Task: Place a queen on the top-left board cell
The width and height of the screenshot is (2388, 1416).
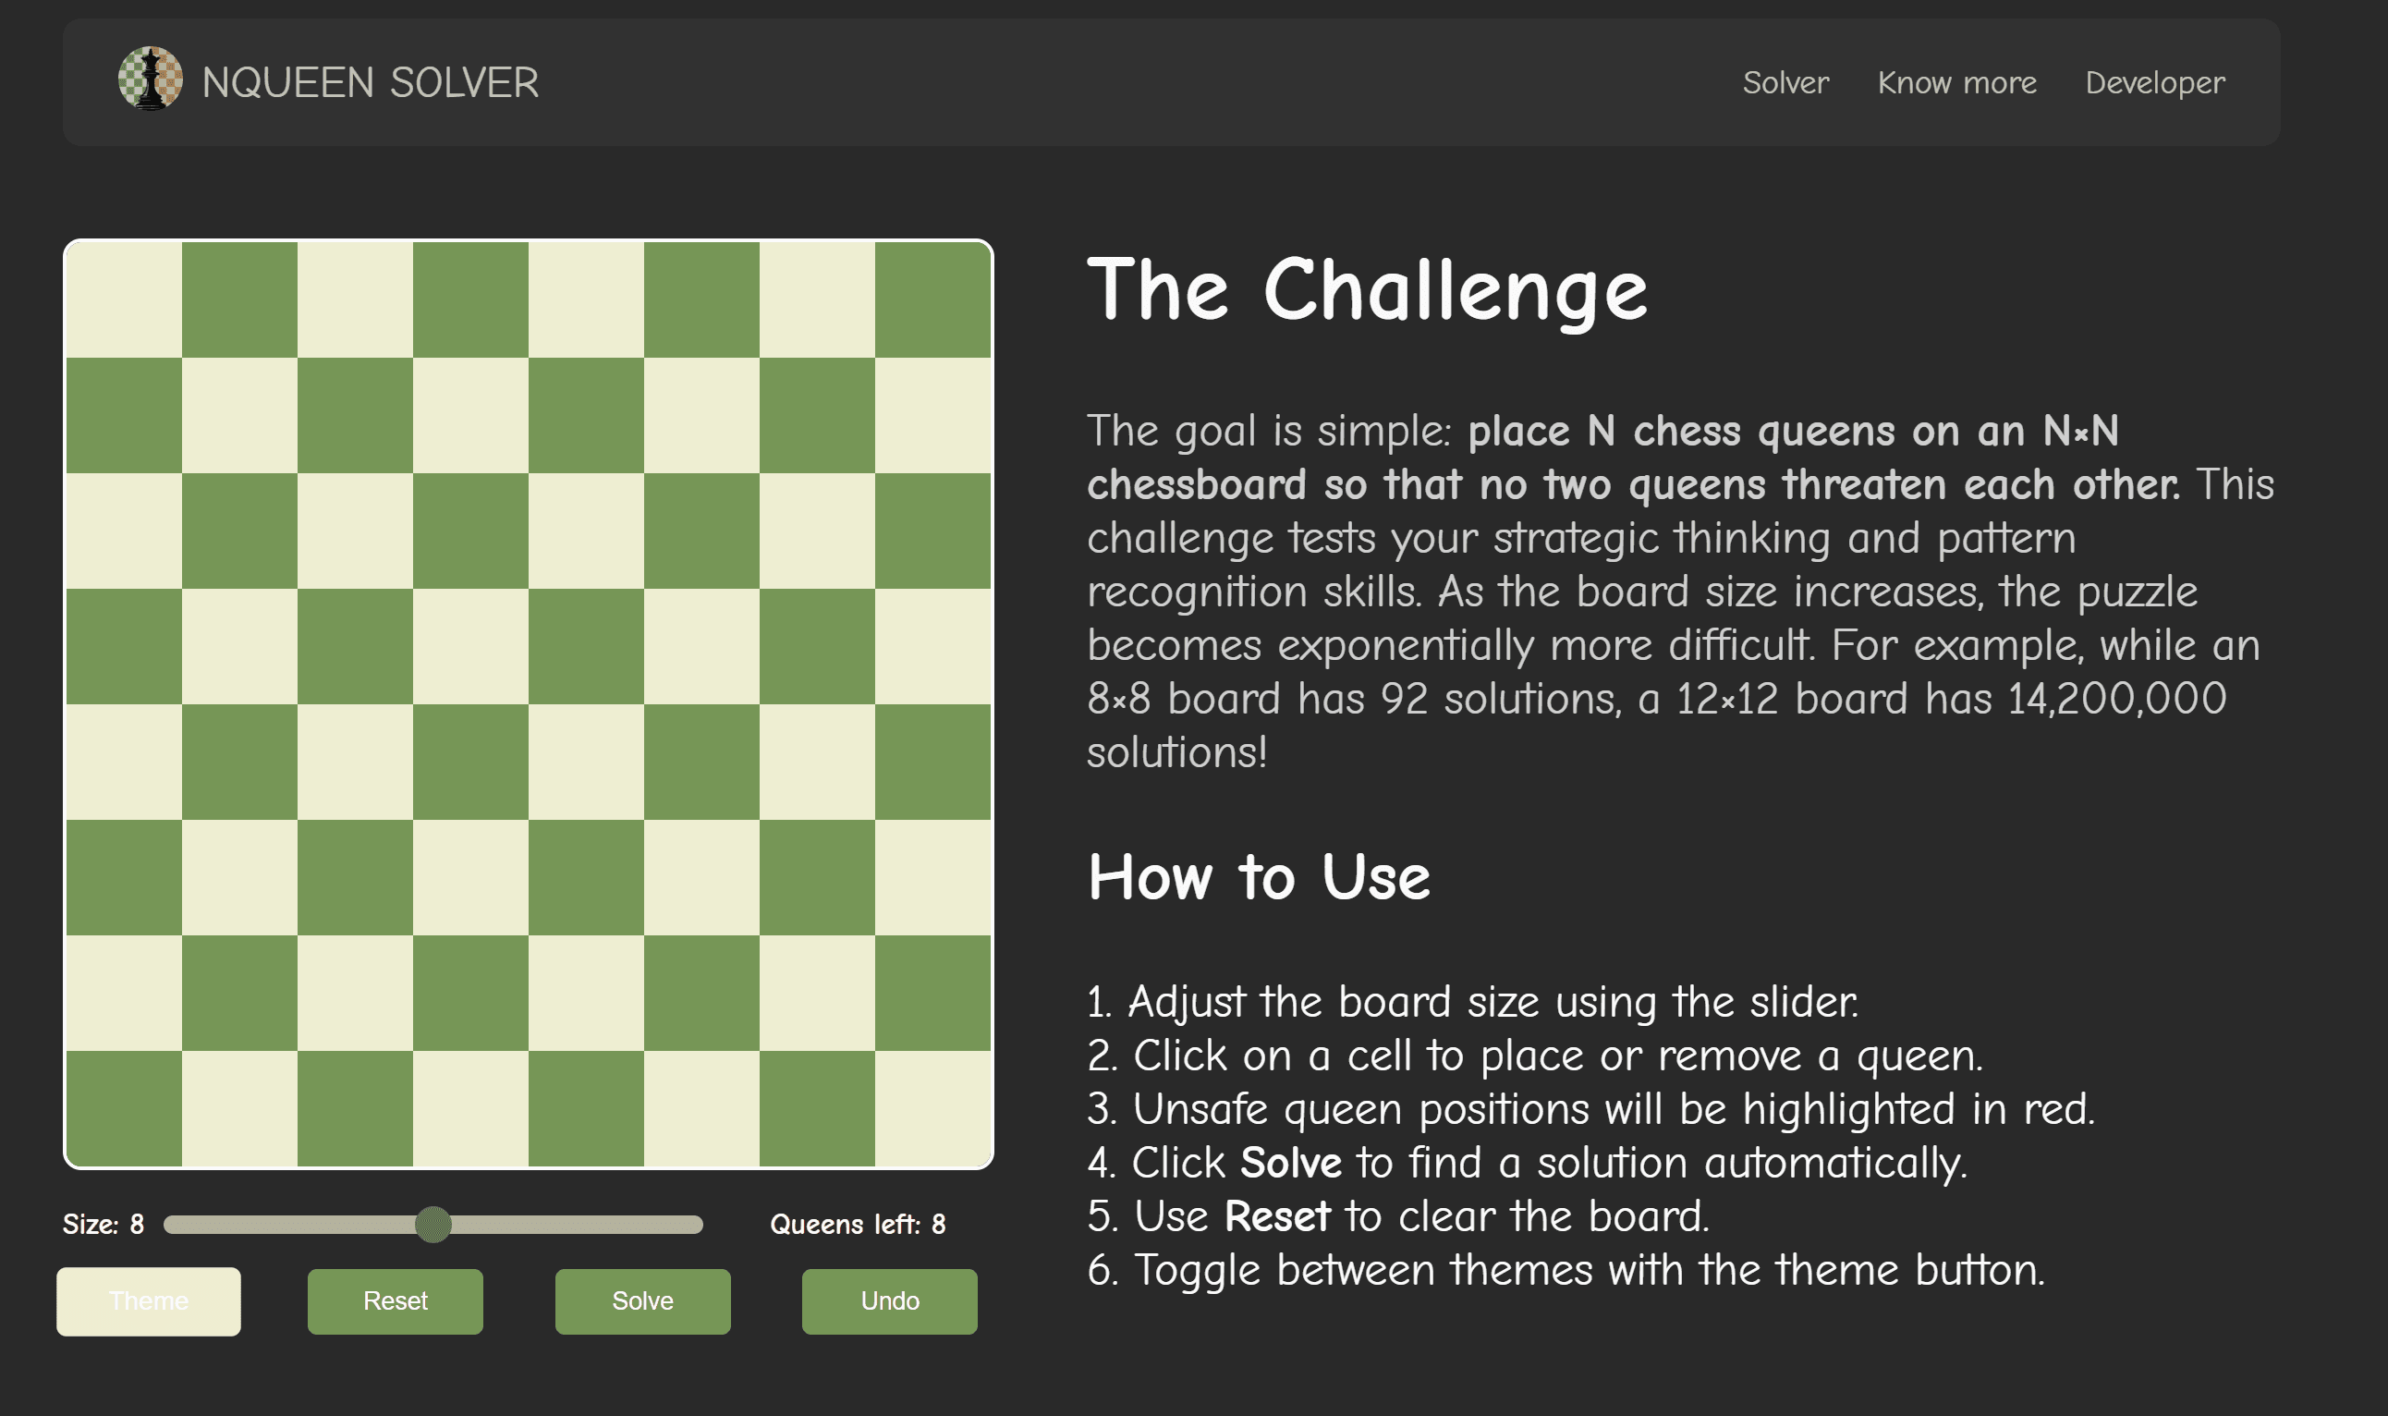Action: tap(122, 299)
